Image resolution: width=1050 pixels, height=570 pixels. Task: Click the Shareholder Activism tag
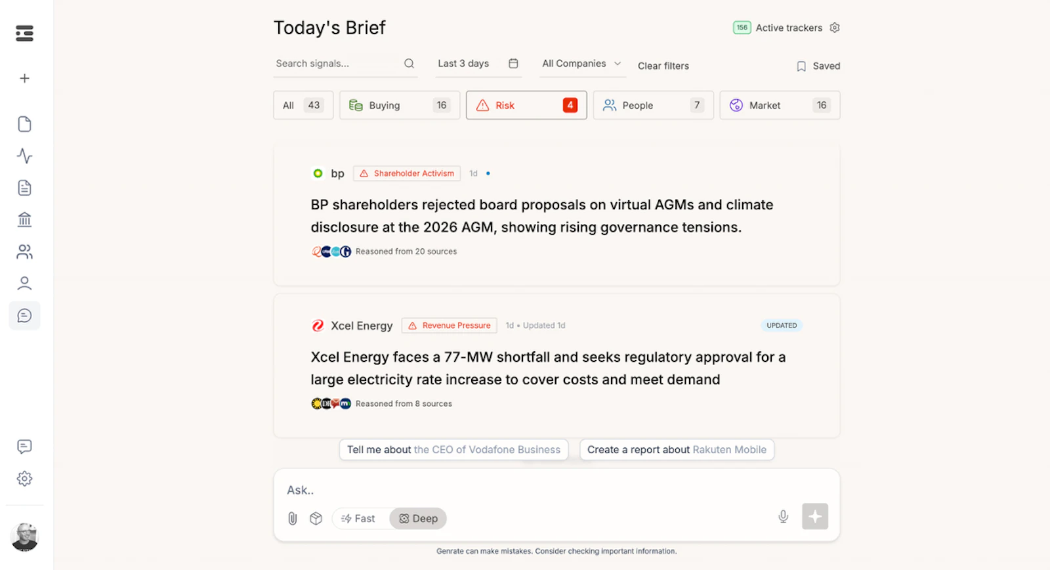pyautogui.click(x=407, y=173)
